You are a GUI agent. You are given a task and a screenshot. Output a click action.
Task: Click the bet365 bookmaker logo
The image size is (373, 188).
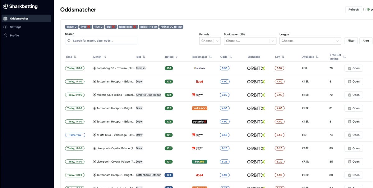pos(200,162)
